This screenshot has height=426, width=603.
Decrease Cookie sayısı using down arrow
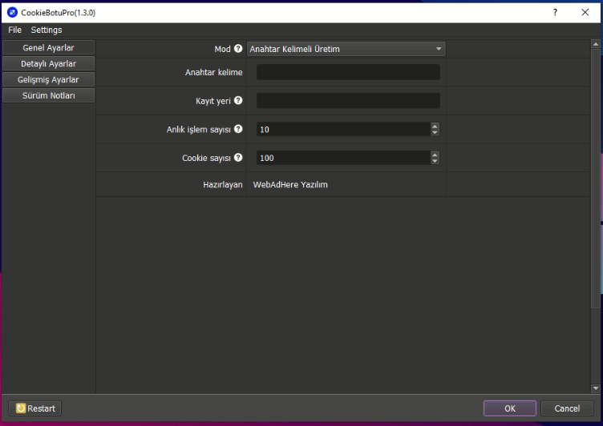coord(435,162)
